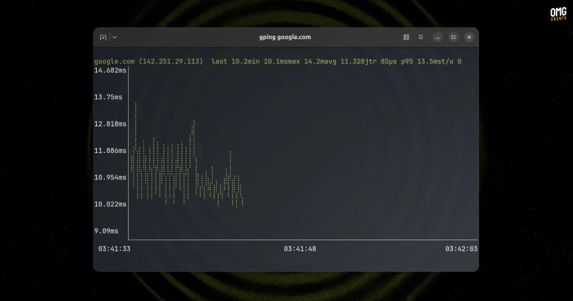Viewport: 573px width, 301px height.
Task: Click the '03:41:48' time label
Action: tap(300, 248)
